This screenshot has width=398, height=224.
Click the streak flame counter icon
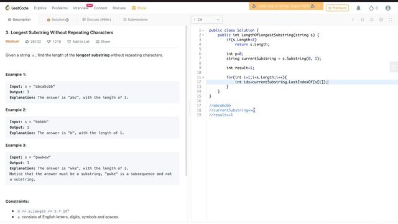point(371,8)
